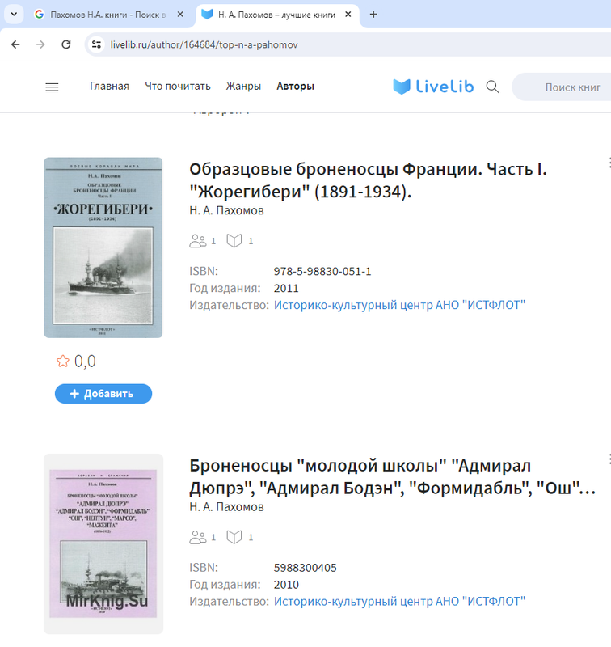Viewport: 611px width, 647px height.
Task: Select ISBN 5988300405 text
Action: point(305,568)
